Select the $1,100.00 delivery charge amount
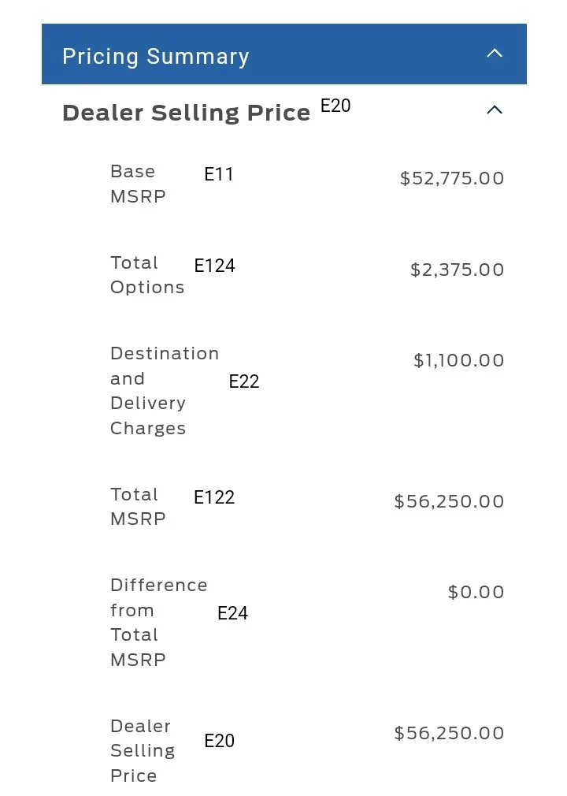 coord(458,360)
